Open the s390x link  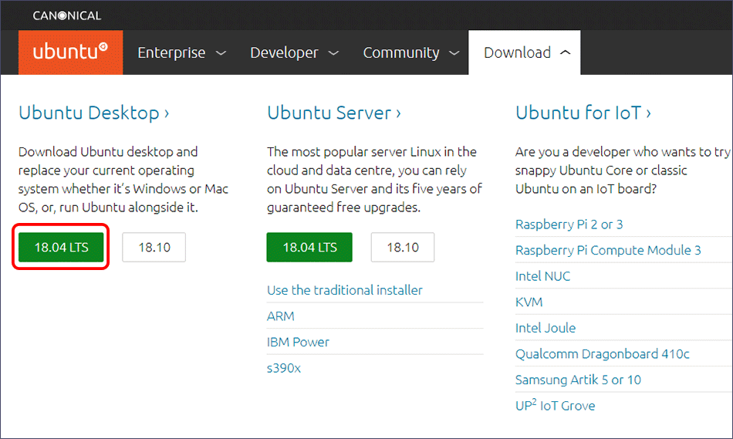click(284, 368)
